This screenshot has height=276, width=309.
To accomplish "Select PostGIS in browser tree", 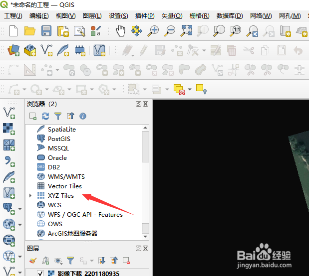I will pos(59,139).
